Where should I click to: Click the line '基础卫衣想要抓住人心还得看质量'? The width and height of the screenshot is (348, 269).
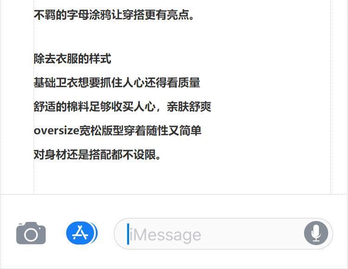[117, 83]
